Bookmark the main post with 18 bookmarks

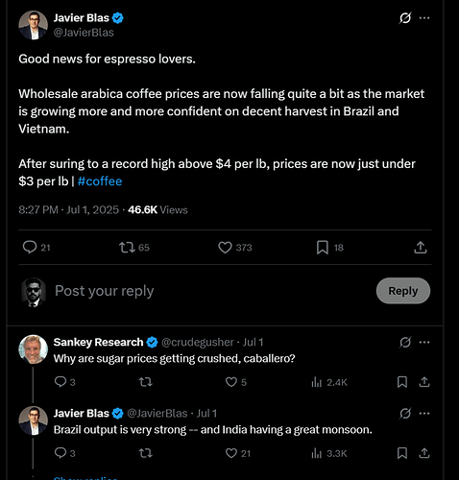tap(329, 248)
